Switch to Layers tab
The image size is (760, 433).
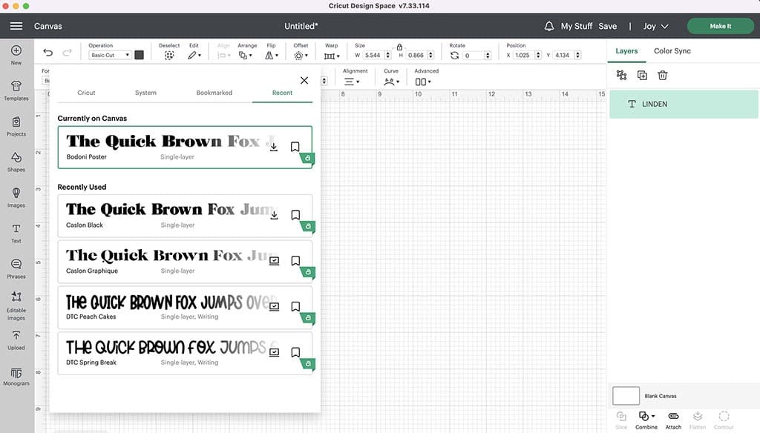tap(626, 51)
